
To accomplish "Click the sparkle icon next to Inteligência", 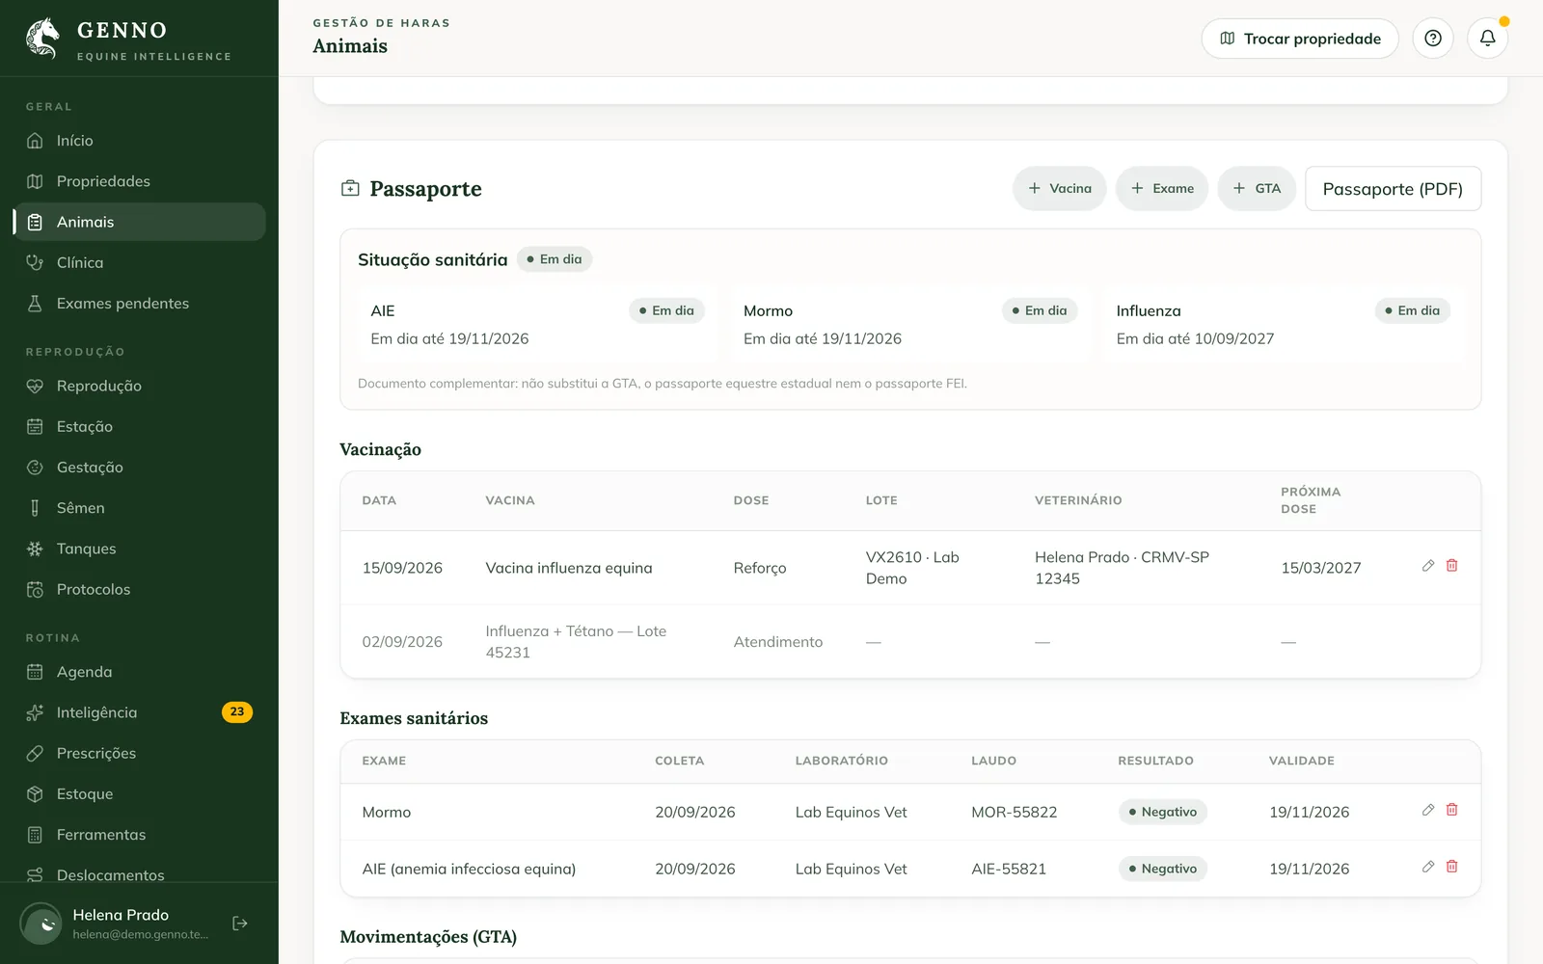I will [35, 712].
